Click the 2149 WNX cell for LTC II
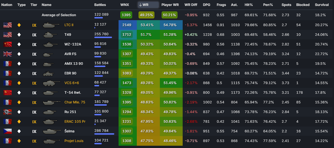Screen dimensions: 334x148 [x=128, y=25]
